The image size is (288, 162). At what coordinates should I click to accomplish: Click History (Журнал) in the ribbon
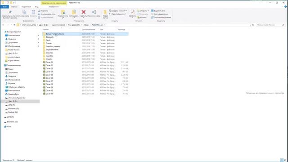coord(142,18)
